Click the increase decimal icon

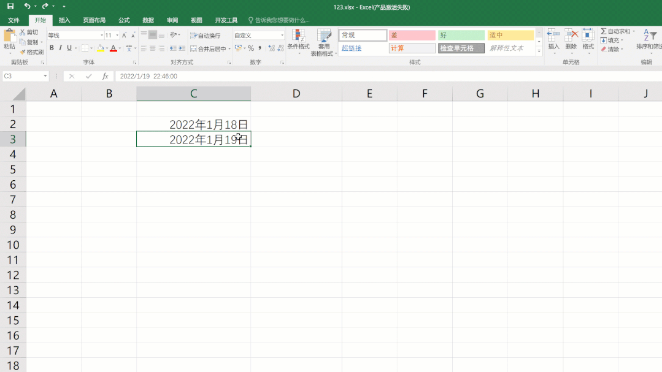pos(271,48)
